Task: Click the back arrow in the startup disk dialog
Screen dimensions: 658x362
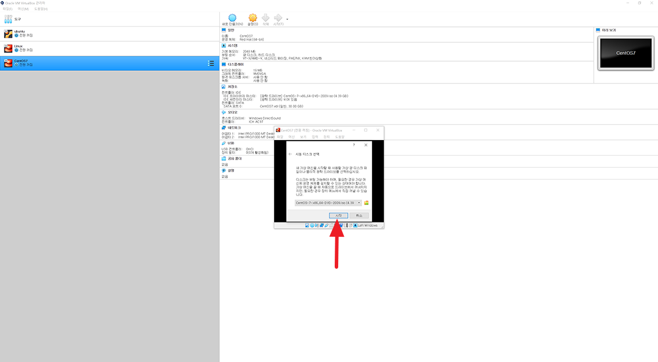Action: pos(291,154)
